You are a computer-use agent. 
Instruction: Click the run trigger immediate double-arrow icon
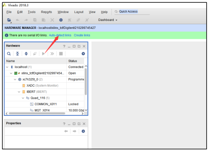point(52,54)
